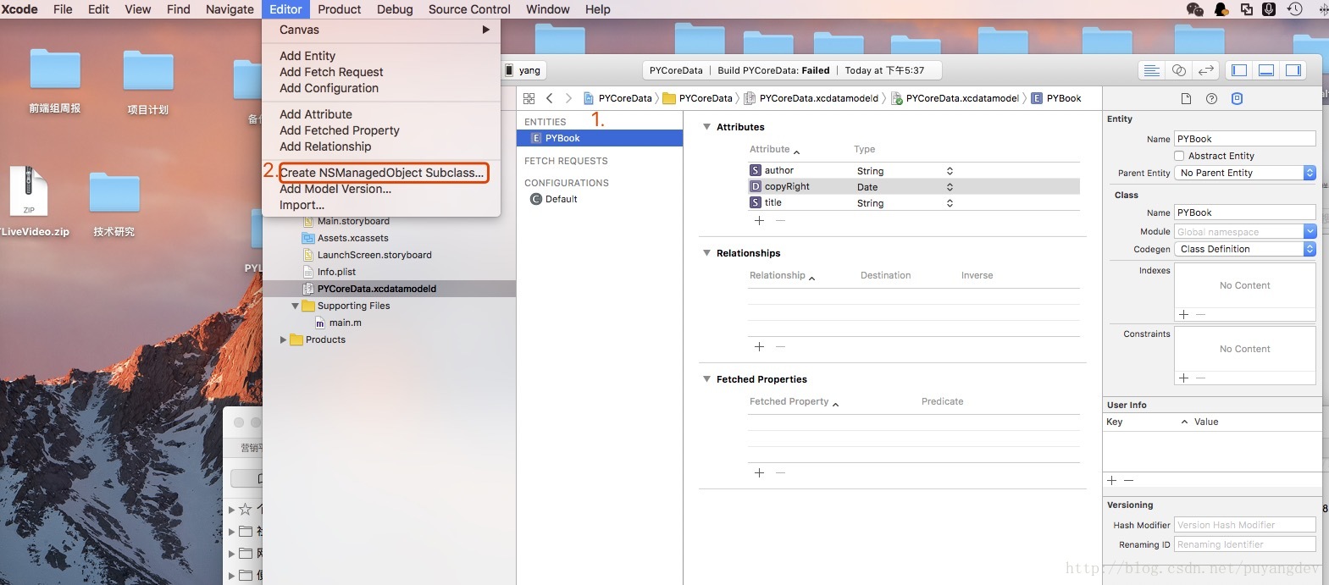This screenshot has width=1329, height=585.
Task: Open the Codegen dropdown
Action: pos(1244,249)
